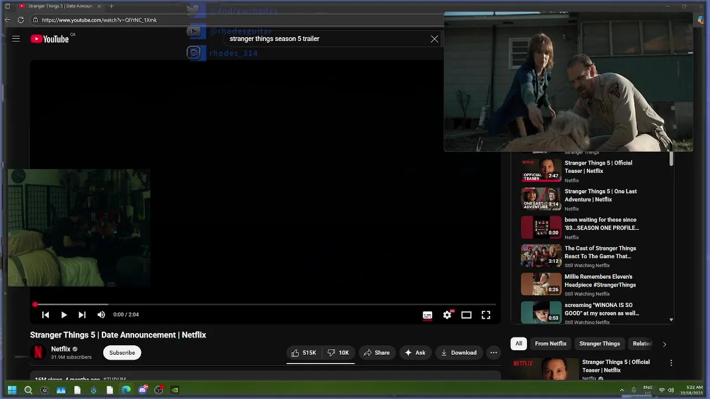Click the browser address bar URL
The width and height of the screenshot is (710, 399).
tap(99, 20)
